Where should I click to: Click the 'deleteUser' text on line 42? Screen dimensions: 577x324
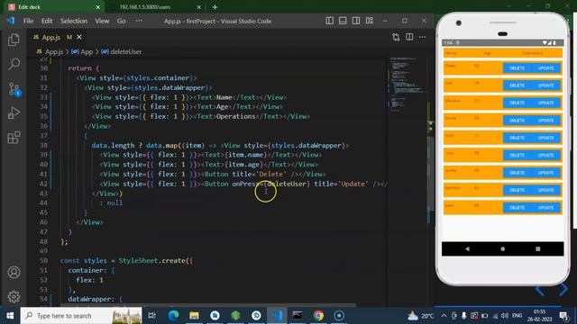coord(288,184)
